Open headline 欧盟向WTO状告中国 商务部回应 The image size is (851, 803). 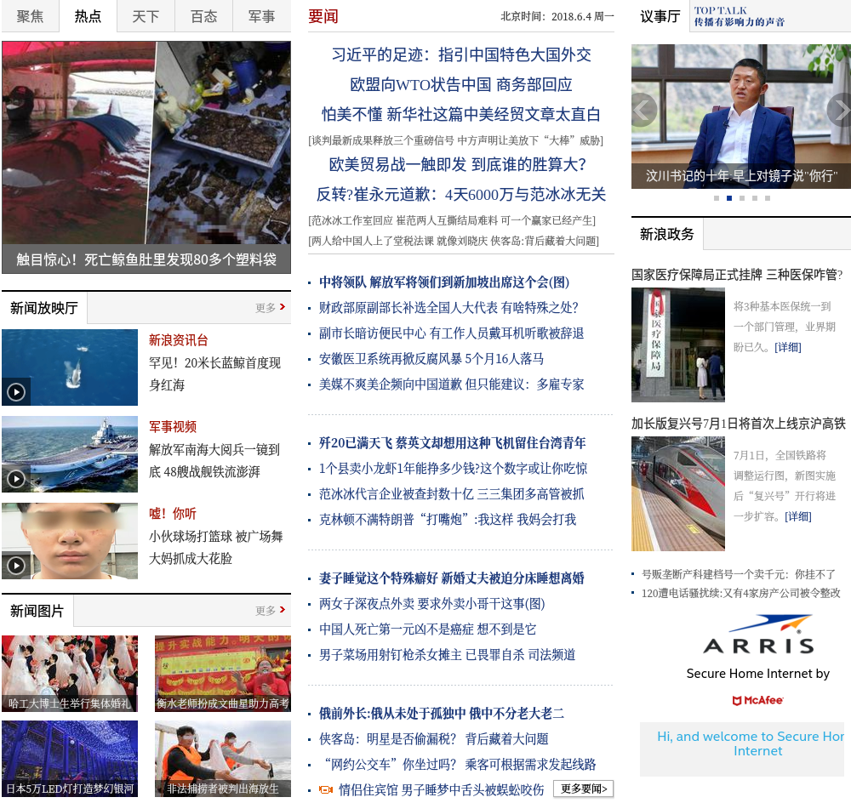pyautogui.click(x=460, y=84)
